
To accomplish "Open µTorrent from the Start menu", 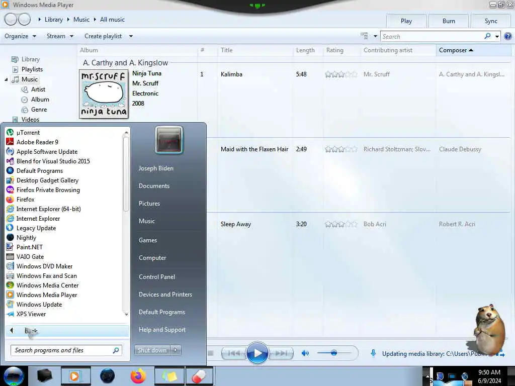I will point(23,133).
